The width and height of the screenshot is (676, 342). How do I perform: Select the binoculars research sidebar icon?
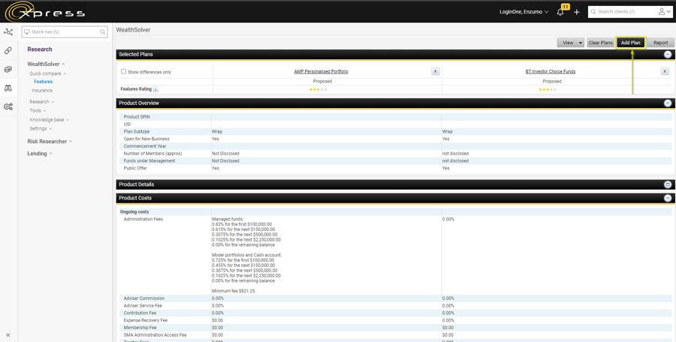coord(8,88)
